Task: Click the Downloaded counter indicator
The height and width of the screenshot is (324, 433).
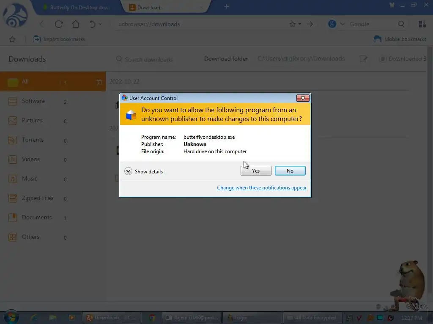Action: (403, 59)
